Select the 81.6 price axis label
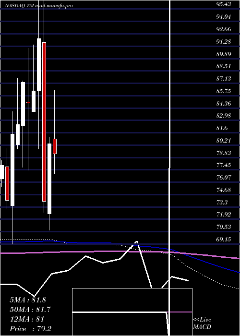The height and width of the screenshot is (336, 240). coord(222,128)
